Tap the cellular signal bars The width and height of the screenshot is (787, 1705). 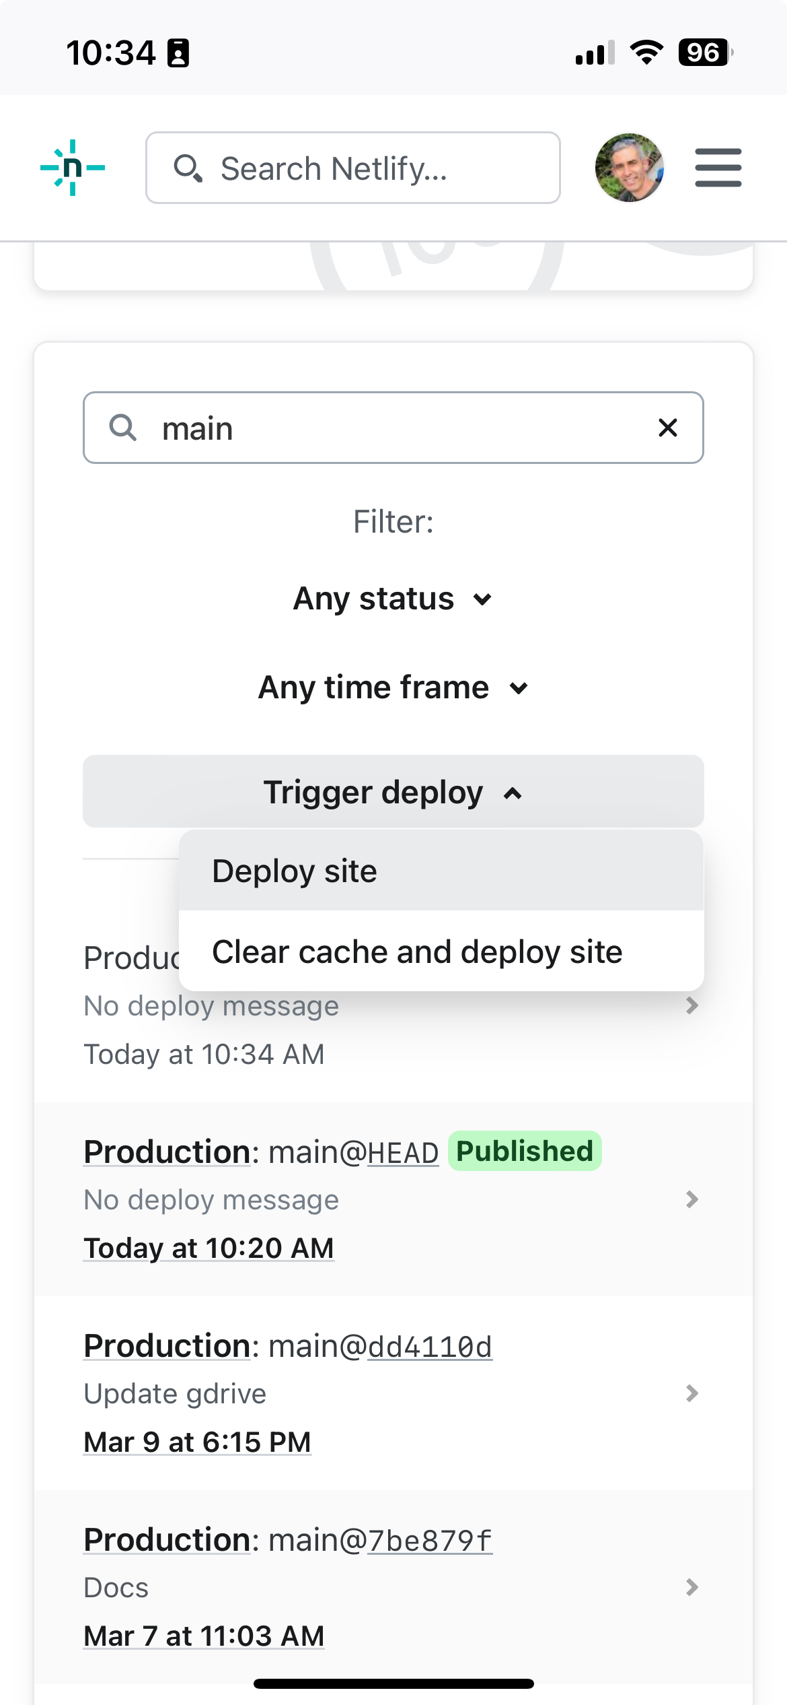coord(595,53)
